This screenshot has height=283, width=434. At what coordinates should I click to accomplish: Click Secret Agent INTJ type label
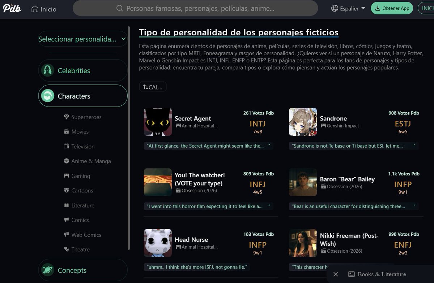tap(258, 124)
